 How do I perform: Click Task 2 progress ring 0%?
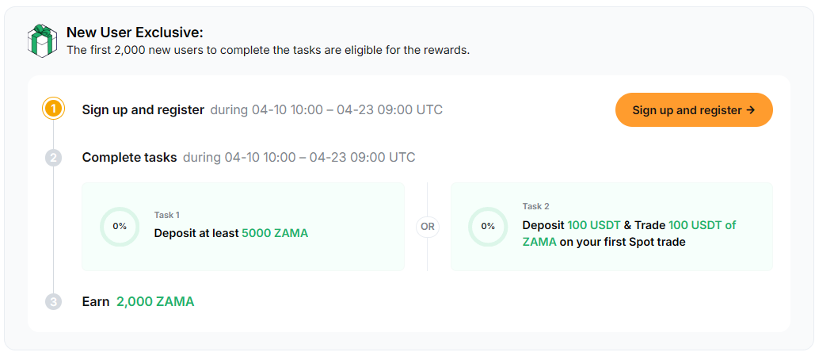[x=488, y=226]
